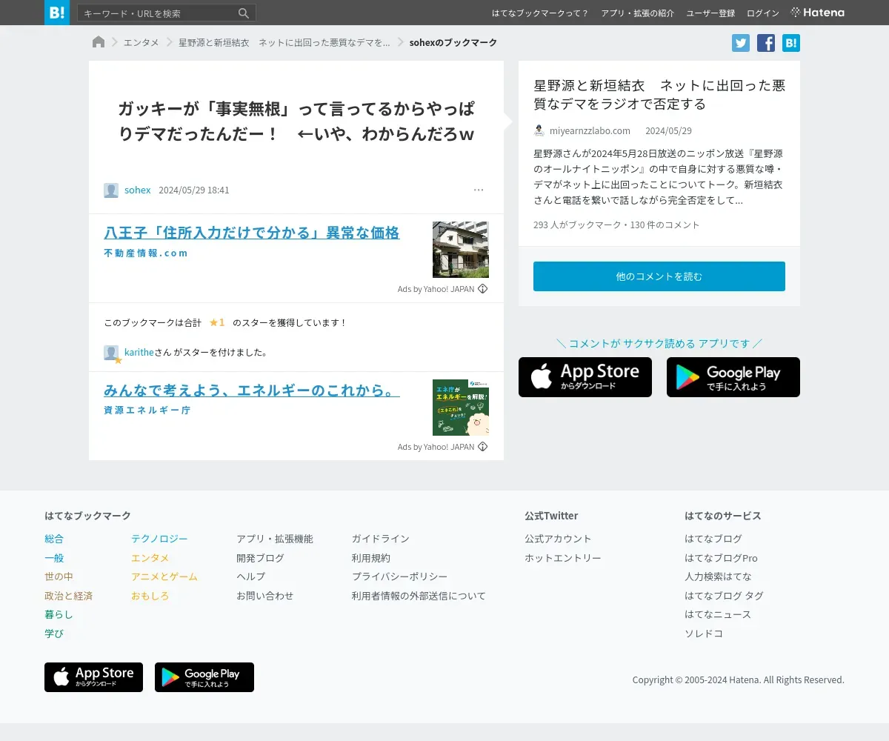Click ad info icon under 八王子 ad
The height and width of the screenshot is (741, 889).
pyautogui.click(x=483, y=289)
